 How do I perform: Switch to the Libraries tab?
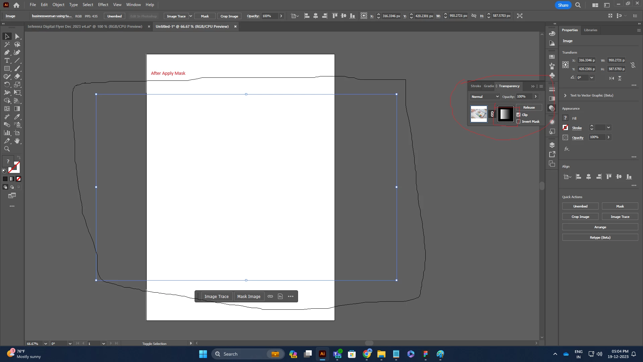pyautogui.click(x=590, y=30)
